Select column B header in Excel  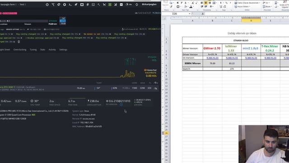[x=212, y=21]
